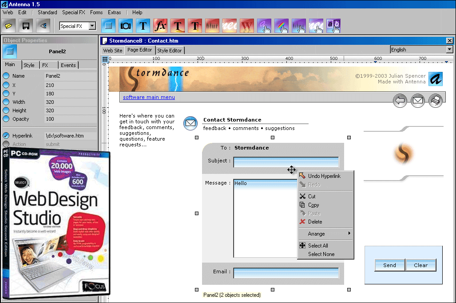456x303 pixels.
Task: Select the purple 'ab' rollover tool
Action: pos(333,26)
